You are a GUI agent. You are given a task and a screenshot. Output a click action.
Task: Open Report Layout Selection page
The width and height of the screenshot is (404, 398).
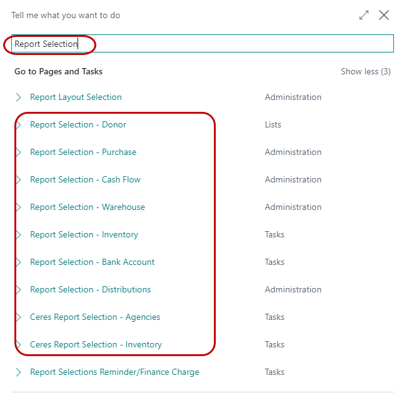click(76, 97)
